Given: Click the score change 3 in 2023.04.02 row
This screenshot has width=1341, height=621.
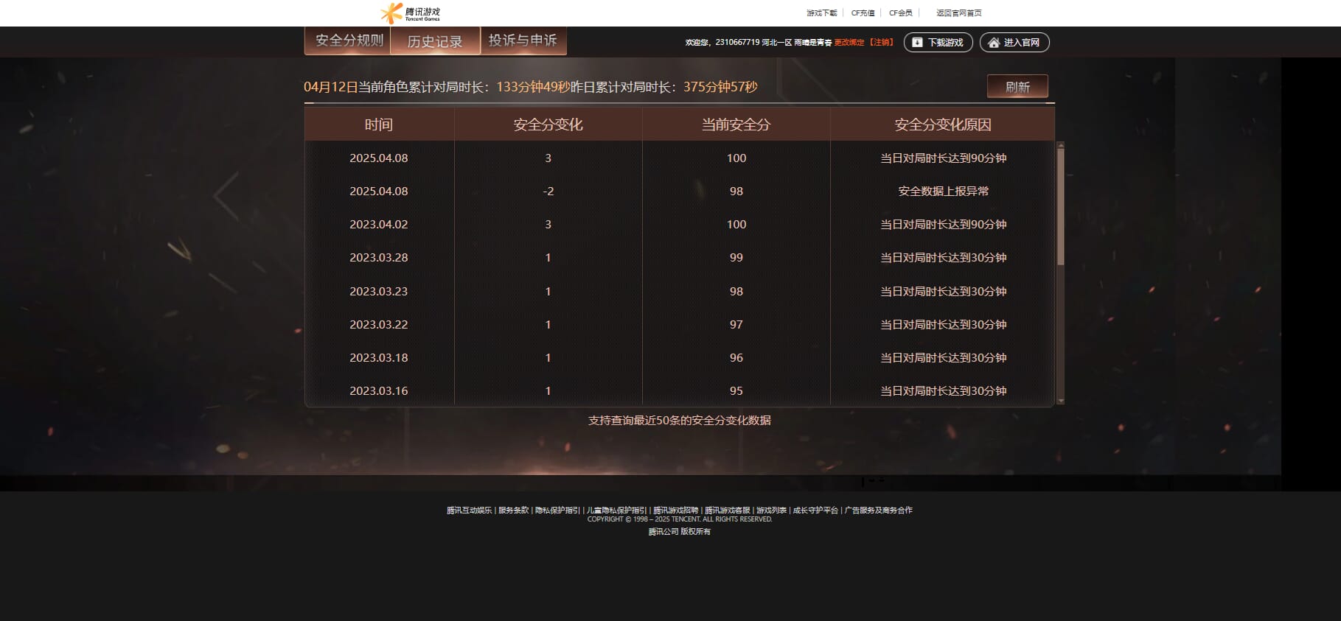Looking at the screenshot, I should click(x=548, y=225).
